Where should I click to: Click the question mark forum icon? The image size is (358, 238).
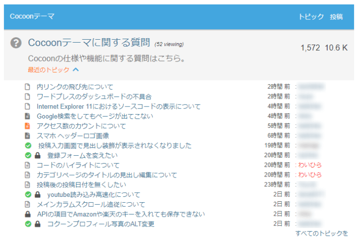click(16, 43)
